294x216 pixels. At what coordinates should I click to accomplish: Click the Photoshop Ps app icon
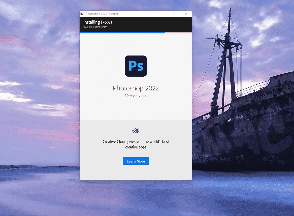(136, 66)
